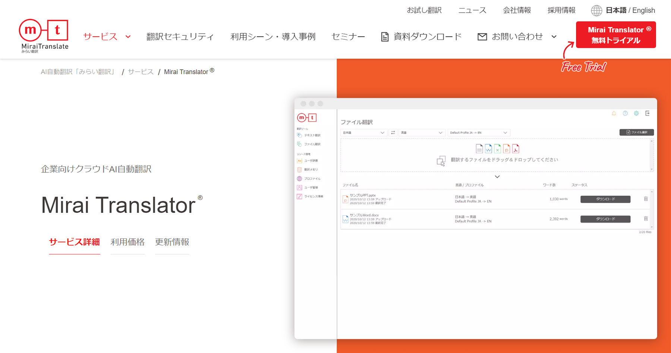
Task: Delete サンプルWord.docx using its trash icon
Action: click(646, 219)
